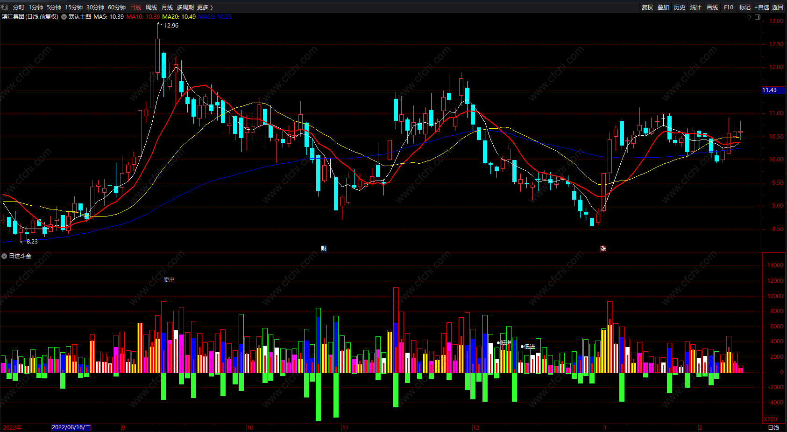Viewport: 787px width, 432px height.
Task: Click the X100 scale label
Action: click(x=770, y=419)
